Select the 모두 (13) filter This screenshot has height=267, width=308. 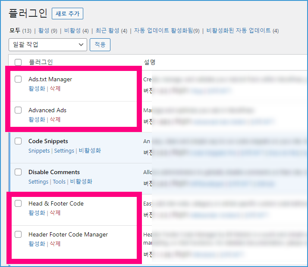(20, 31)
